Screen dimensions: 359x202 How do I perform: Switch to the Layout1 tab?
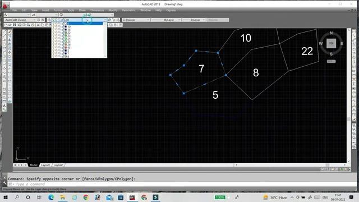point(45,165)
